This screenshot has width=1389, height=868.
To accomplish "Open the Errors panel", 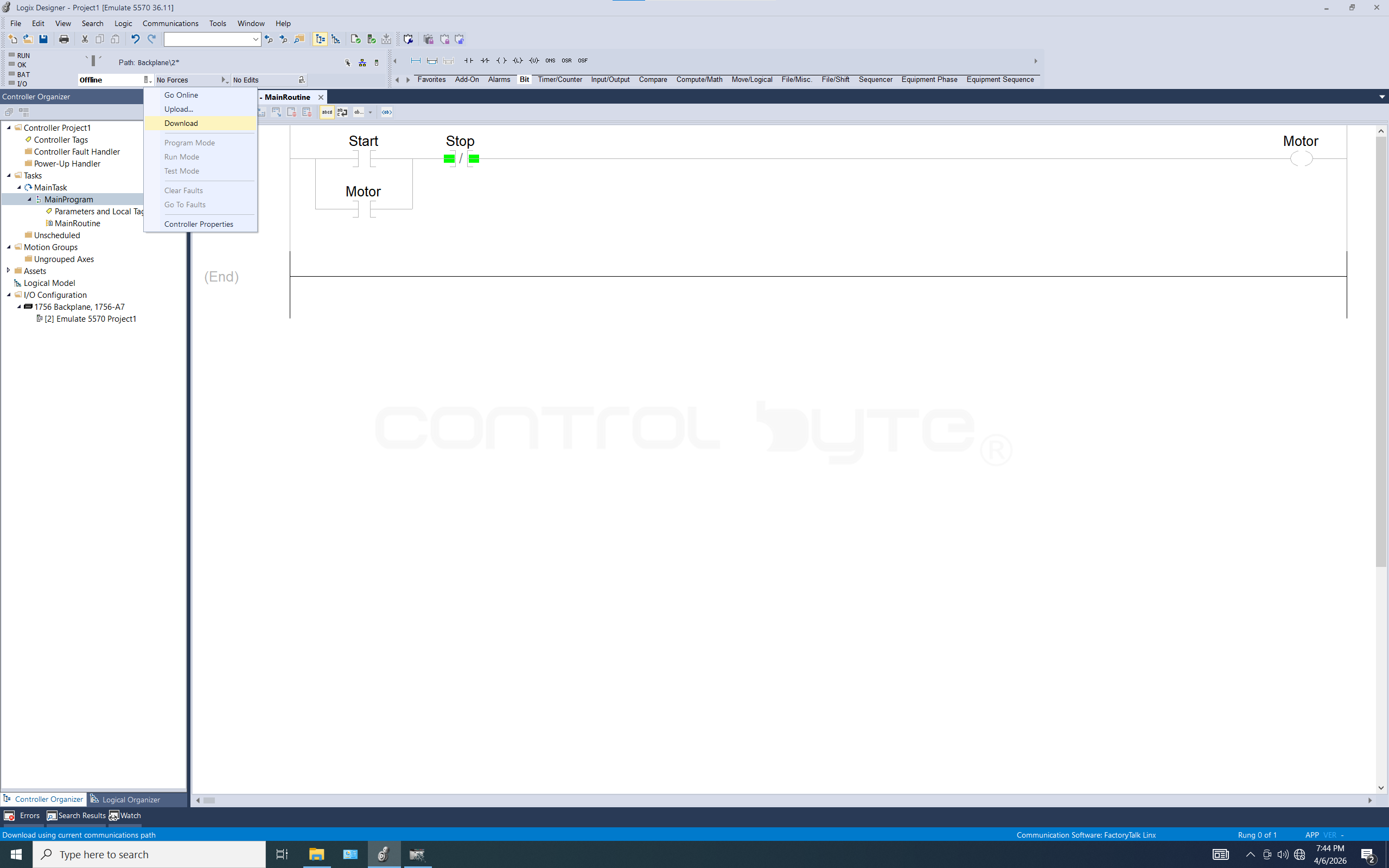I will click(x=22, y=815).
